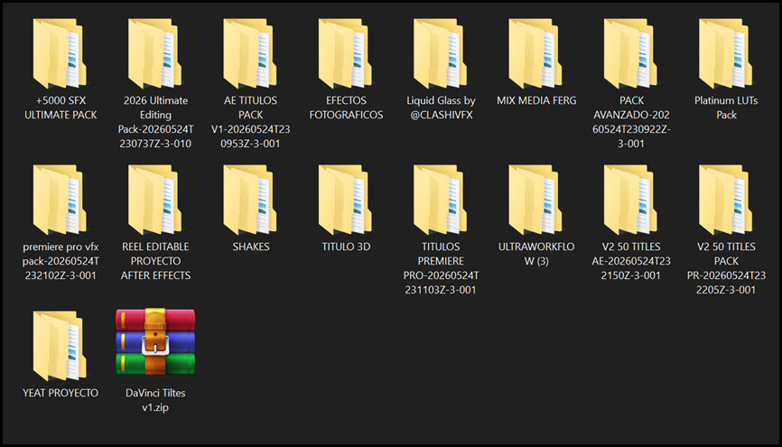This screenshot has height=447, width=782.
Task: Click the 'Platinum LUTs Pack' name label
Action: 726,107
